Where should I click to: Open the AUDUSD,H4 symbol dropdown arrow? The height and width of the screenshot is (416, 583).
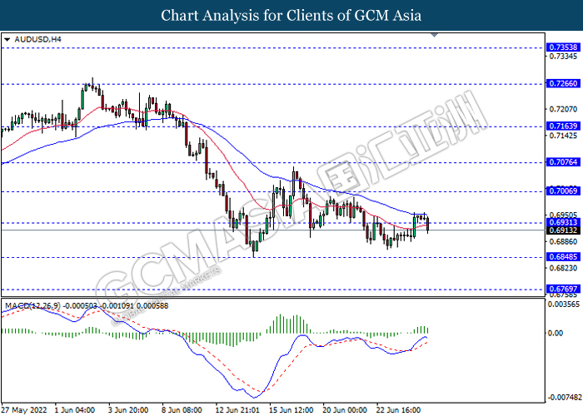(7, 39)
